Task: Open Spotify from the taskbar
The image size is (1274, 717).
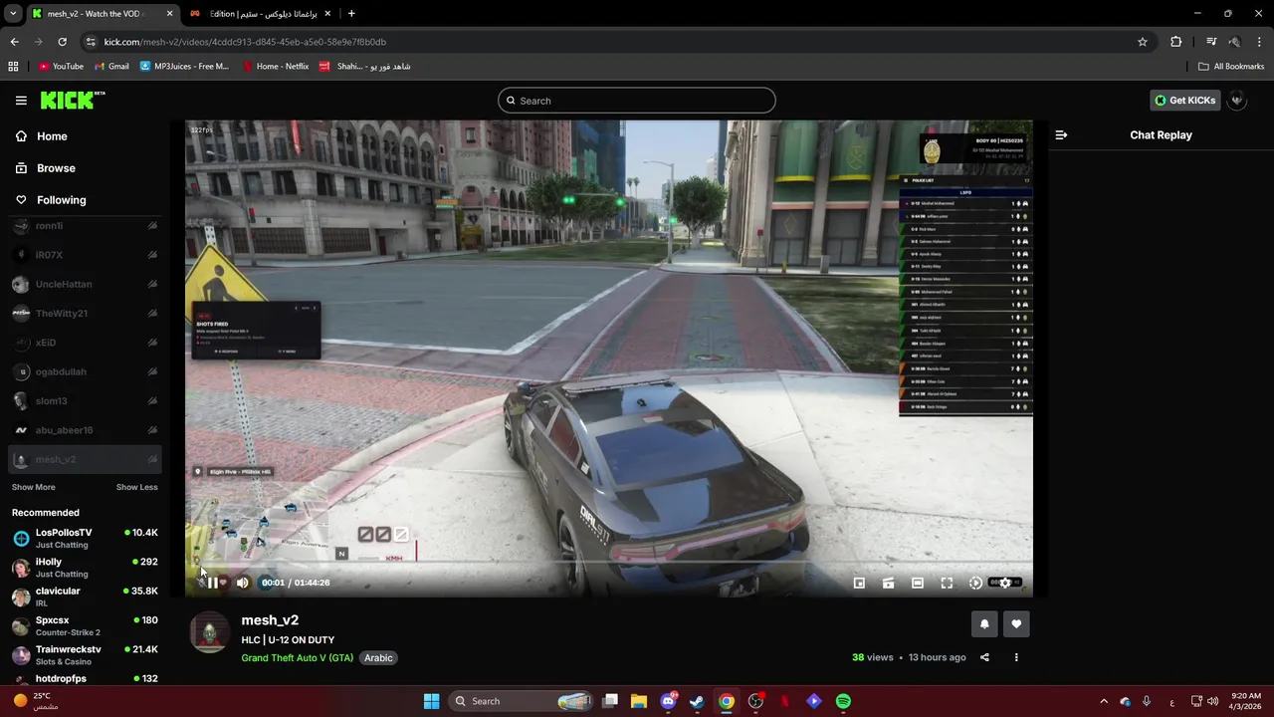Action: [843, 701]
